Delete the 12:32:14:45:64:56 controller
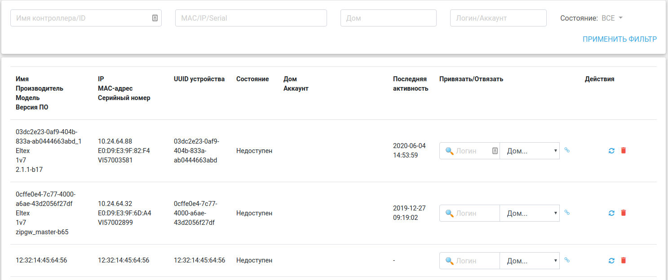 coord(623,260)
